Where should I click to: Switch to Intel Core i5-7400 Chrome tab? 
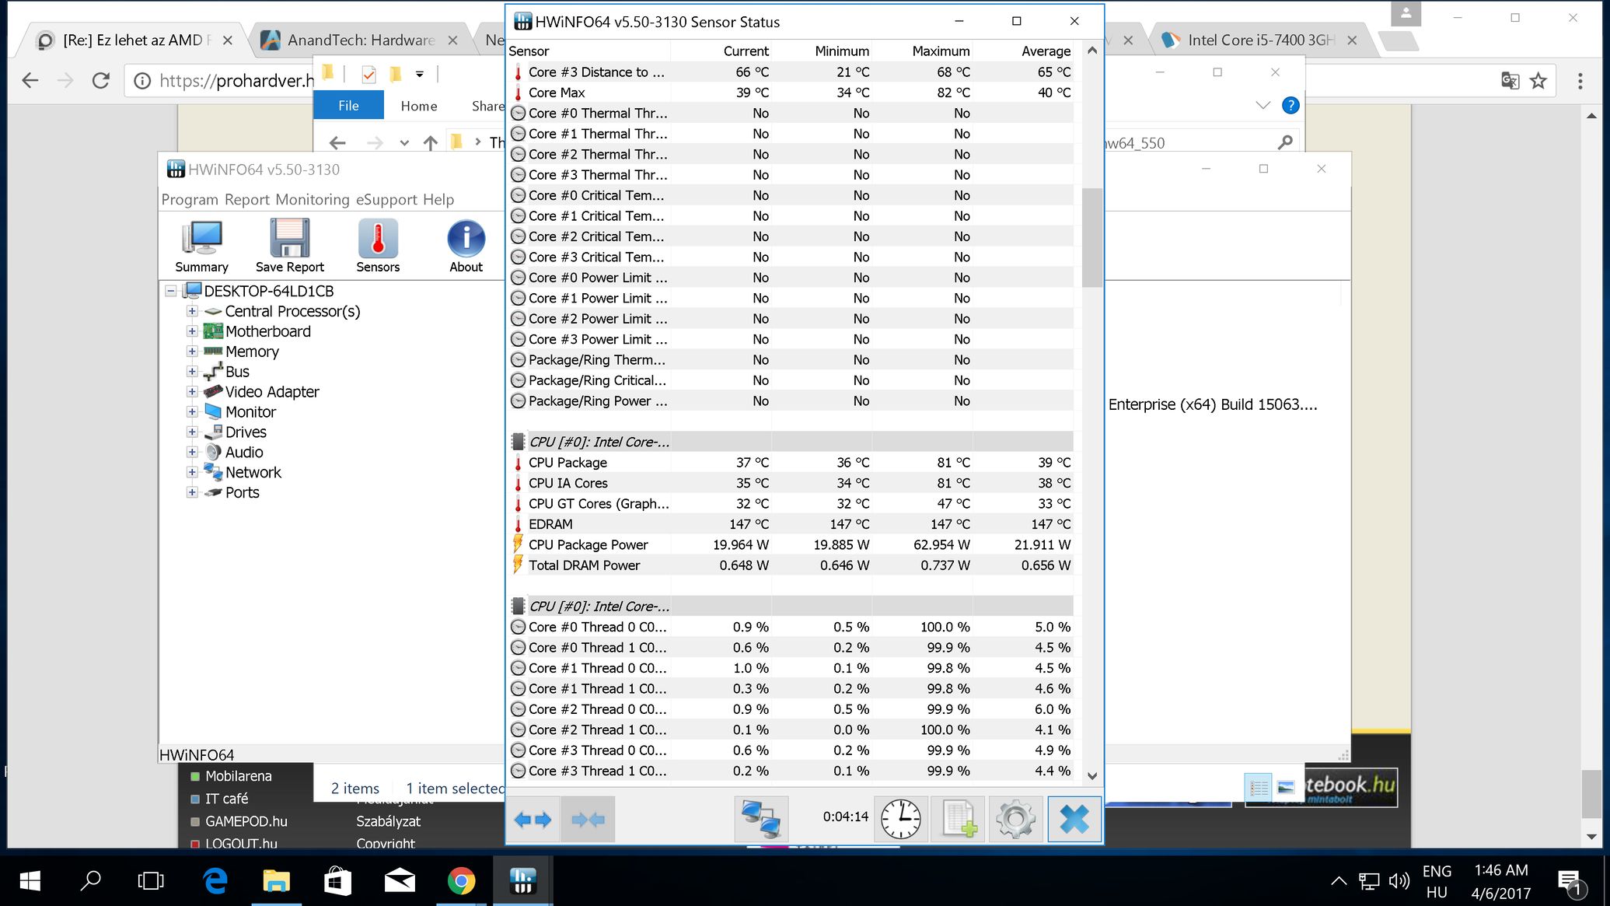click(1260, 40)
